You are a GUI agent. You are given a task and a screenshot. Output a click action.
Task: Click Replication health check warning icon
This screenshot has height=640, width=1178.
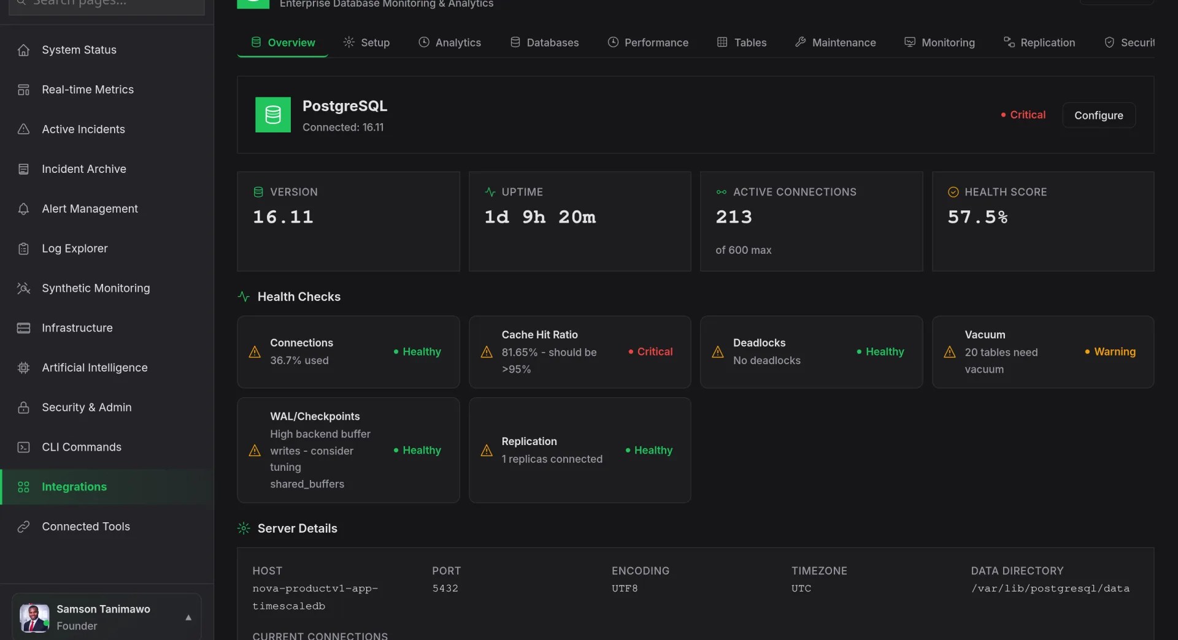[487, 451]
